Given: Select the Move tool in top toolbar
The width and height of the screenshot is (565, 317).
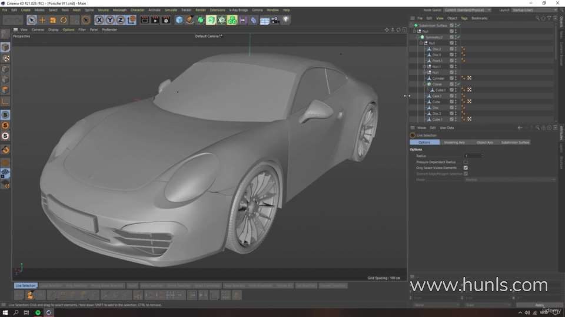Looking at the screenshot, I should (x=42, y=20).
